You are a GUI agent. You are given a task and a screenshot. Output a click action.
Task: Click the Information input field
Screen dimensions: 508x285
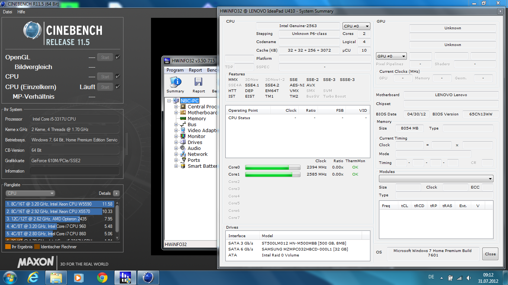click(x=74, y=171)
